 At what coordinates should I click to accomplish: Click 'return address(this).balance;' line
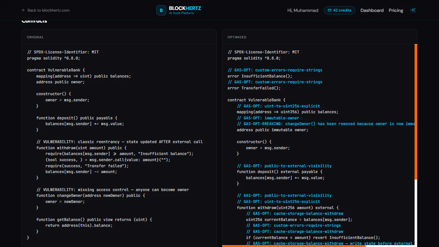(x=79, y=225)
